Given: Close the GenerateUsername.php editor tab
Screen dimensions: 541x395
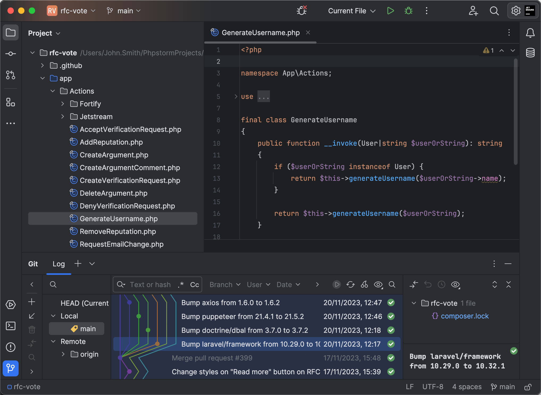Looking at the screenshot, I should 308,32.
